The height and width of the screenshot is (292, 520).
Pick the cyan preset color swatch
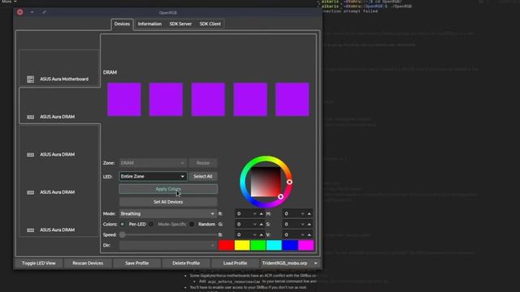point(274,245)
